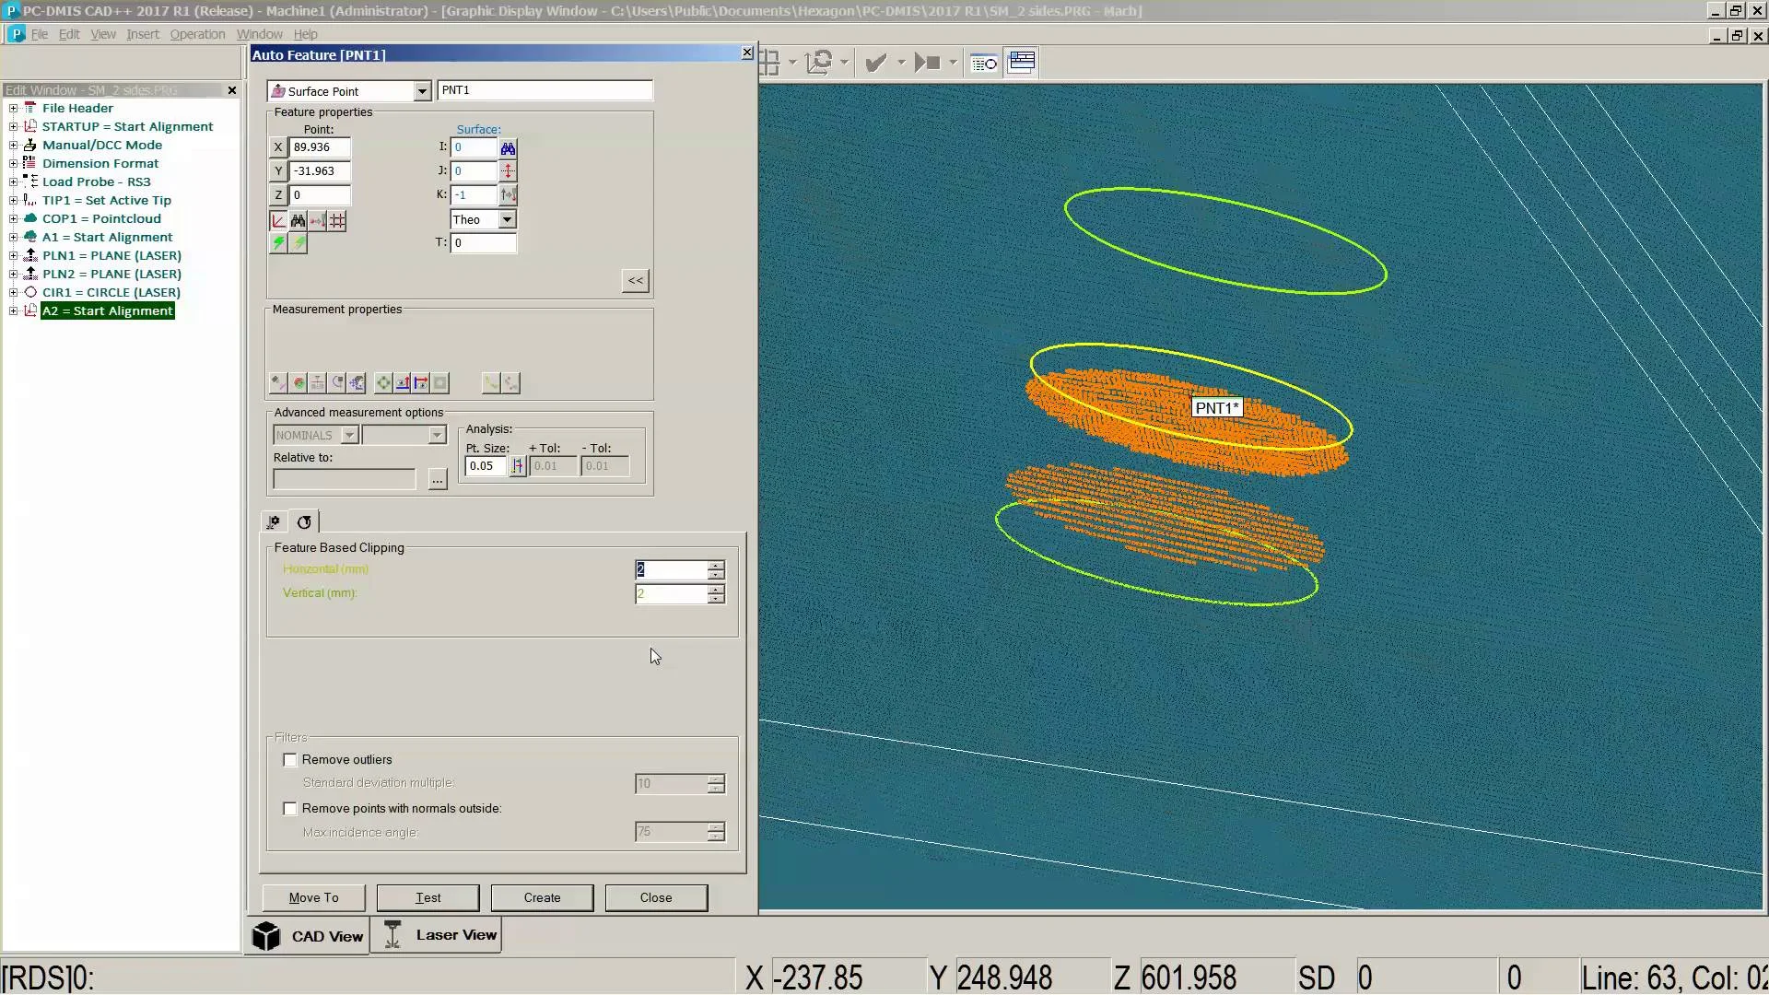
Task: Click the binoculars find-vector icon beside I field
Action: [x=508, y=147]
